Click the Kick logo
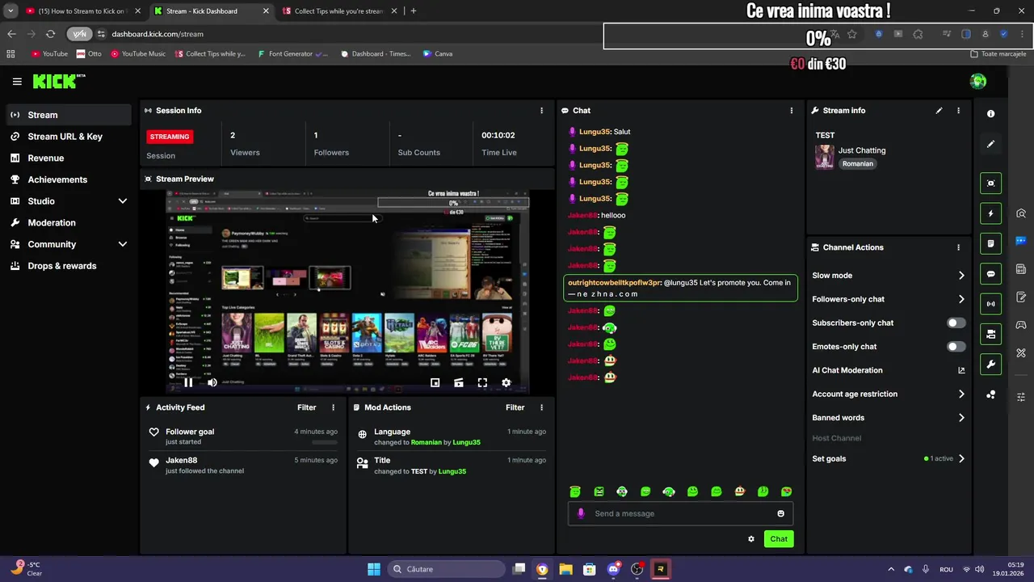The image size is (1034, 582). pyautogui.click(x=58, y=81)
